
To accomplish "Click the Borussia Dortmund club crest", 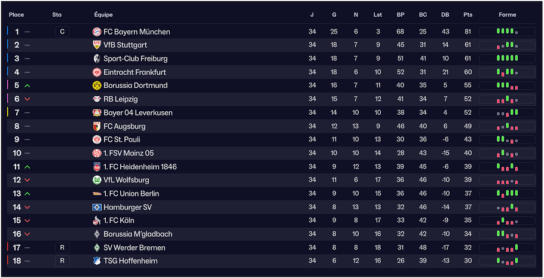I will [x=97, y=85].
